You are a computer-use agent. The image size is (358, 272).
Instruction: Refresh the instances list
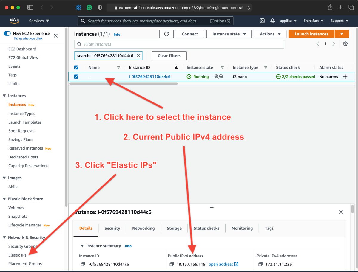(x=166, y=34)
